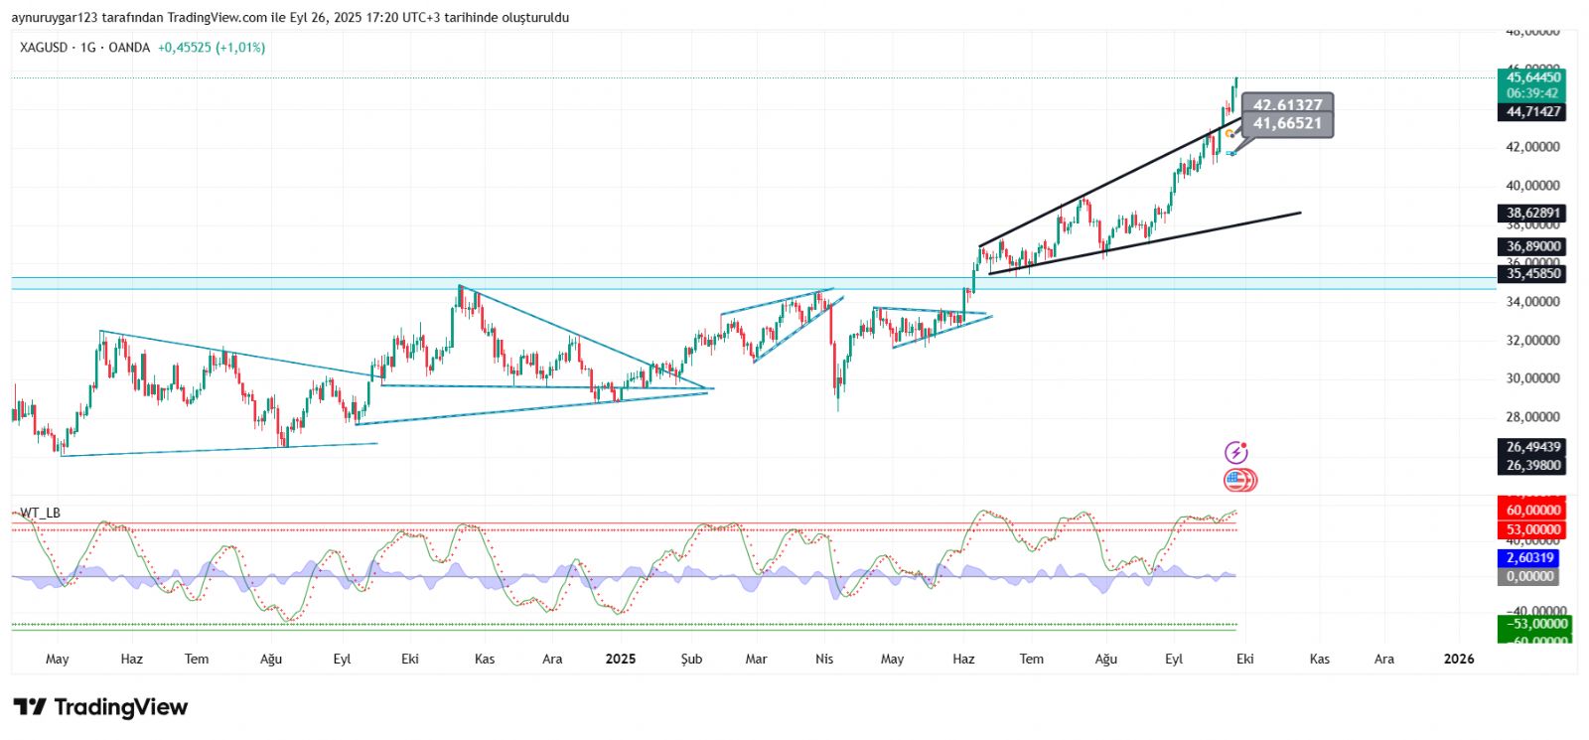Image resolution: width=1589 pixels, height=740 pixels.
Task: Click the US flag economic events icon
Action: click(1238, 481)
